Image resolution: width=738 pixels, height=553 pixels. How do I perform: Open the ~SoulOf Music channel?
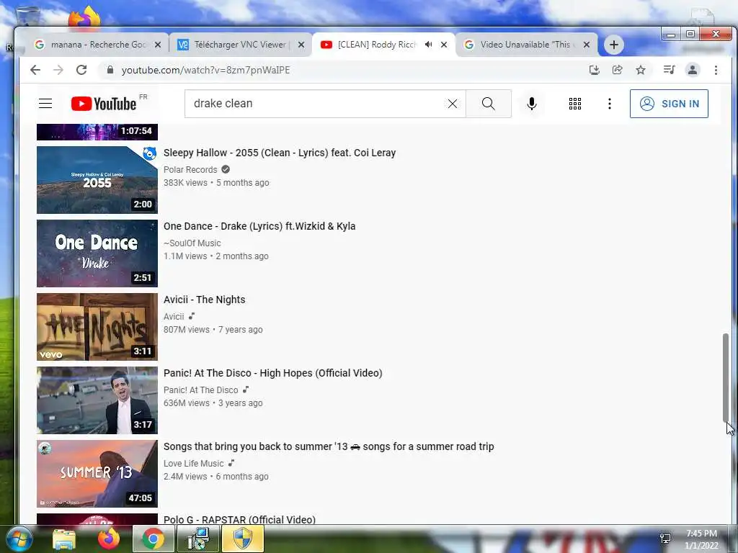[192, 243]
